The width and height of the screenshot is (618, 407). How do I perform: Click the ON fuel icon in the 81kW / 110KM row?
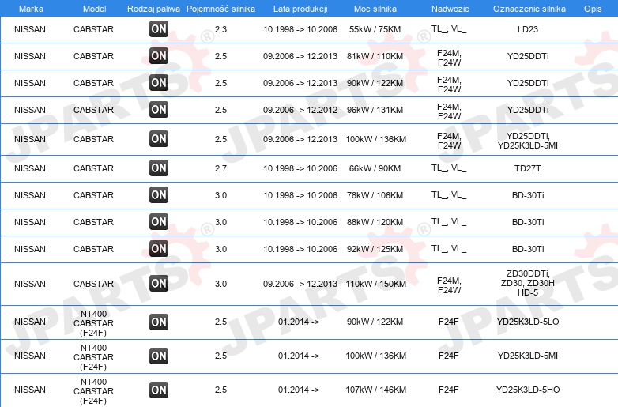159,55
